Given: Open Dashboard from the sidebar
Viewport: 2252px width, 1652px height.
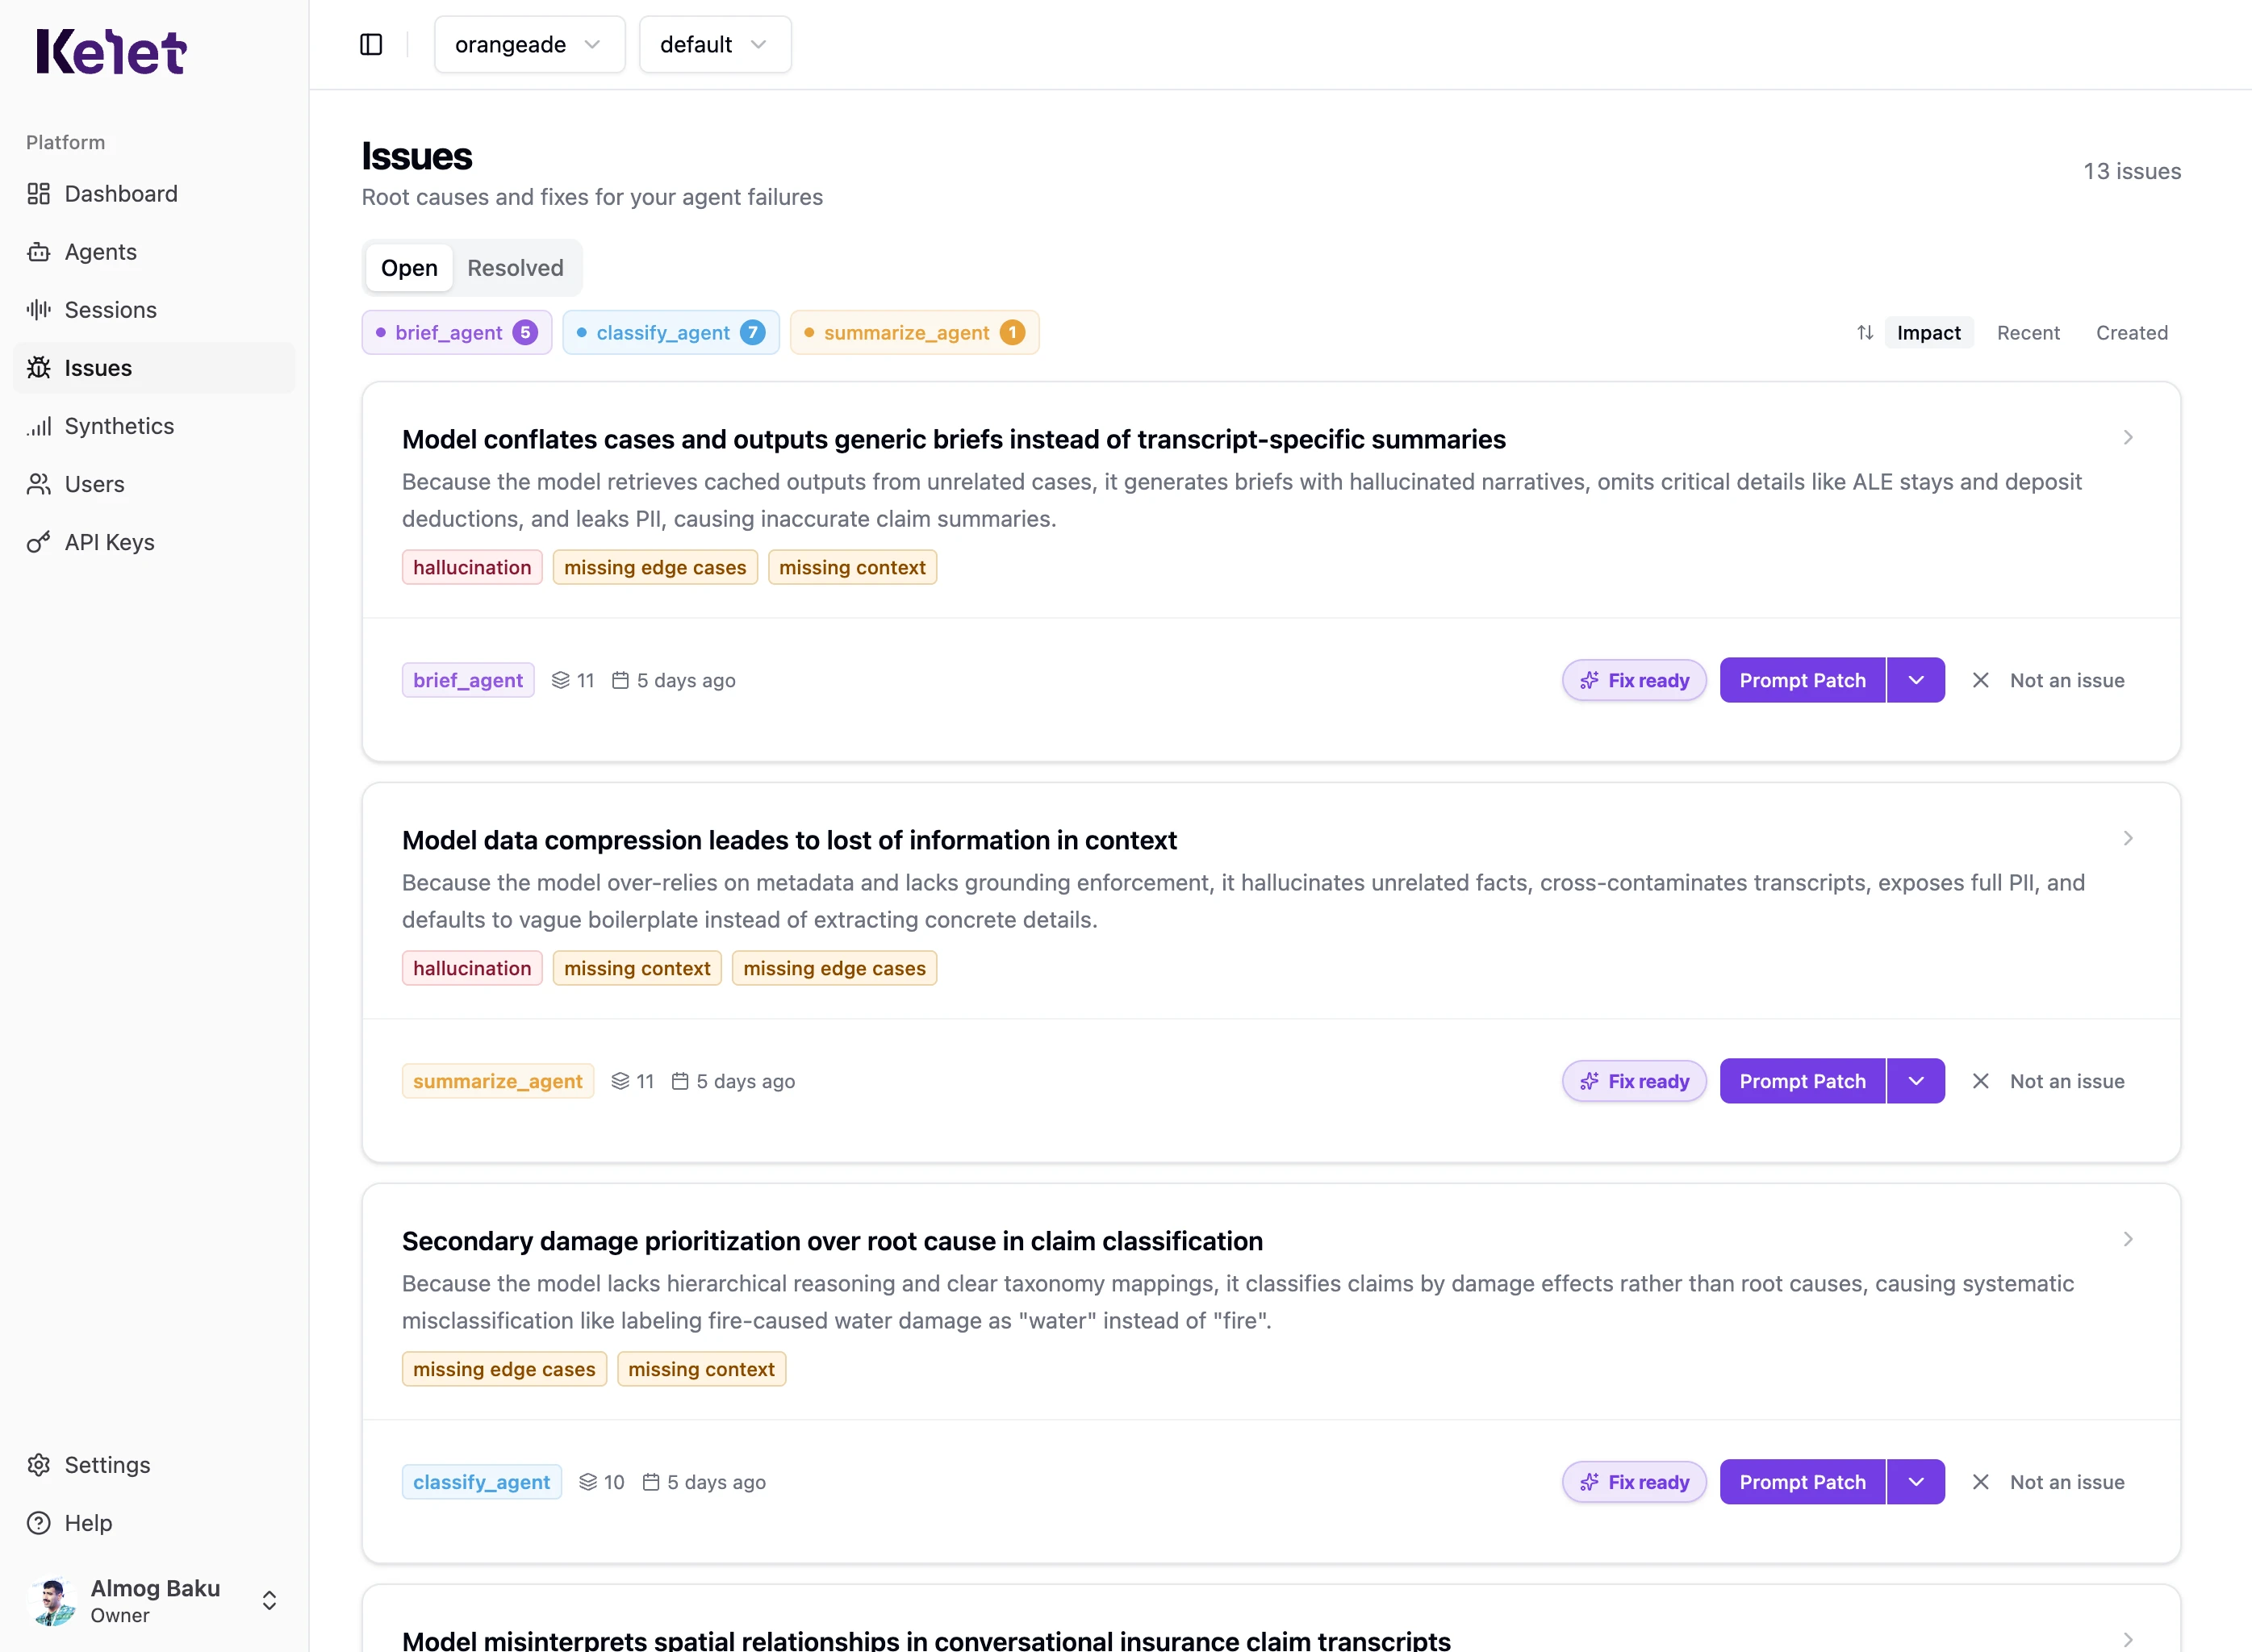Looking at the screenshot, I should (120, 194).
